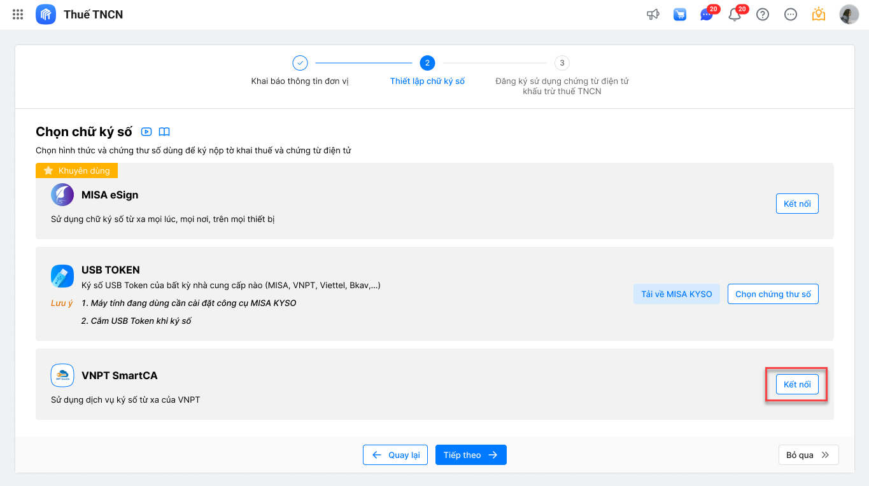The height and width of the screenshot is (486, 869).
Task: Connect MISA eSign with Kết nối
Action: pyautogui.click(x=797, y=204)
